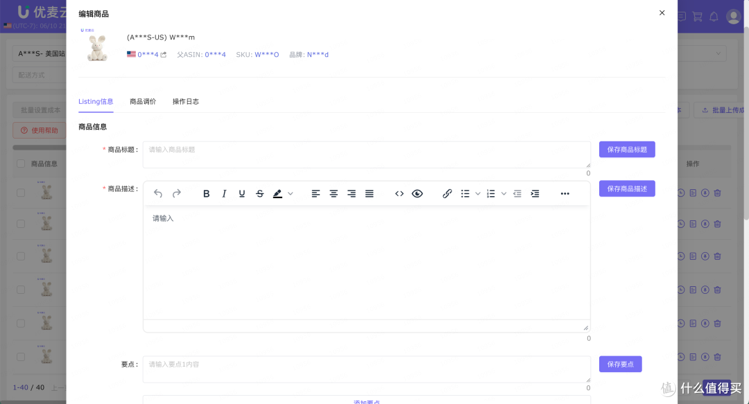Click 批量设置成本 button in background
Screen dimensions: 749x404
pyautogui.click(x=40, y=109)
